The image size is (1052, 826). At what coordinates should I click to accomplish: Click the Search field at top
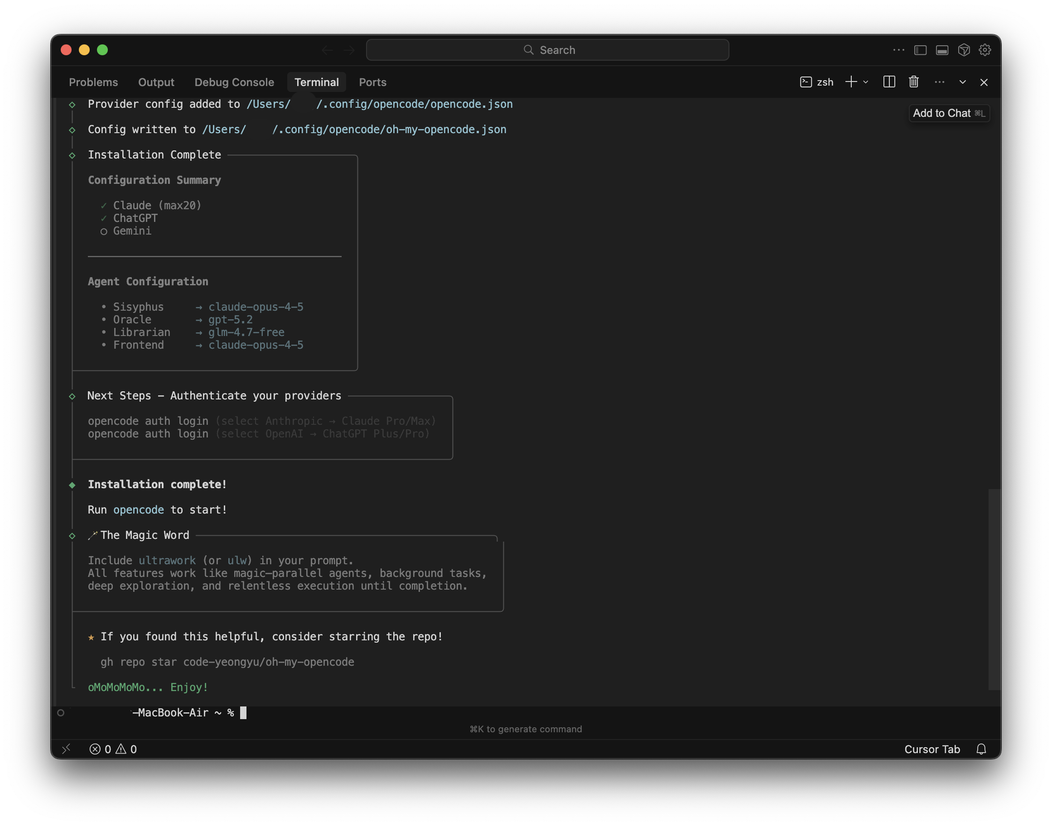pos(547,50)
